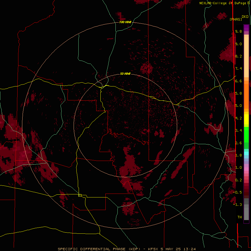Click the 3.4 legend value

click(238, 131)
